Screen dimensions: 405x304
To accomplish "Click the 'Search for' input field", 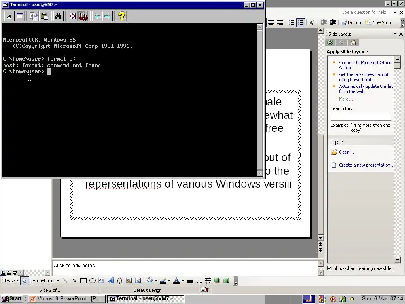I will click(x=361, y=117).
